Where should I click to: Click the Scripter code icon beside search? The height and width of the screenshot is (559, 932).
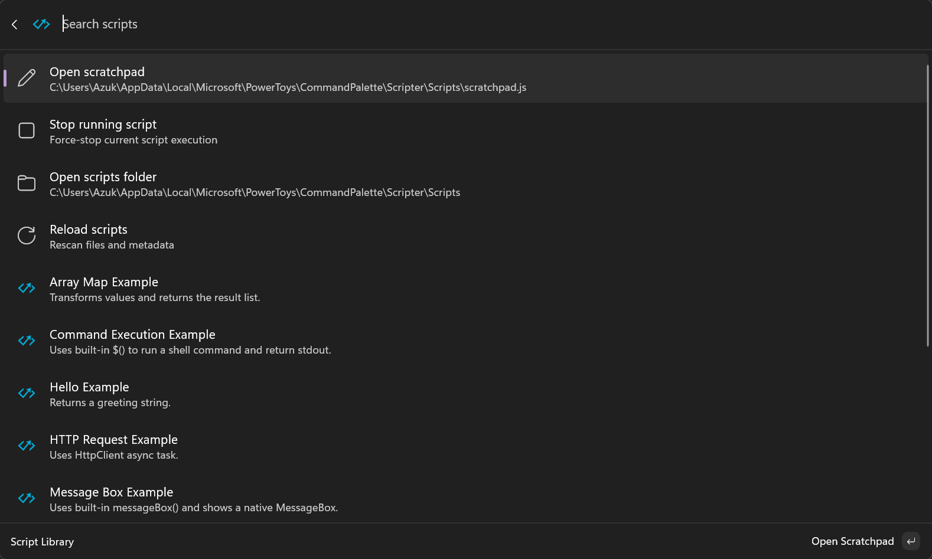pos(41,24)
